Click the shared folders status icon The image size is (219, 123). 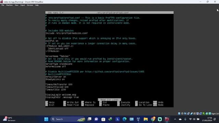coord(195,113)
